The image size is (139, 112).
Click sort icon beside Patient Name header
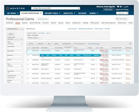[x=49, y=48]
